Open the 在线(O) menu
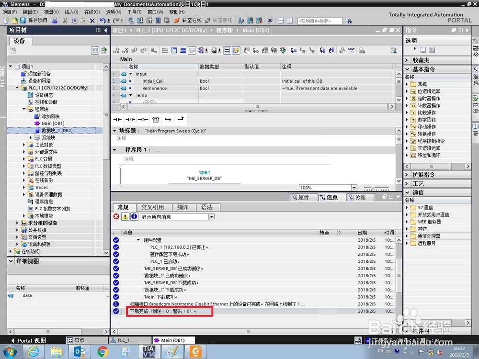The width and height of the screenshot is (479, 359). (x=92, y=12)
